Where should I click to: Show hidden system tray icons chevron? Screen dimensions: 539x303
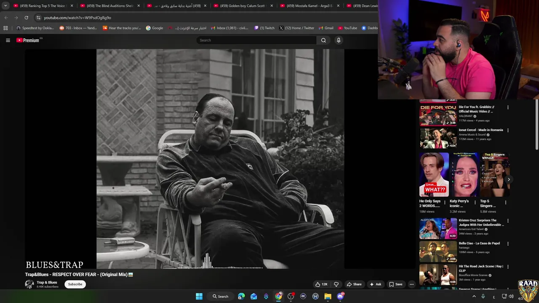474,296
